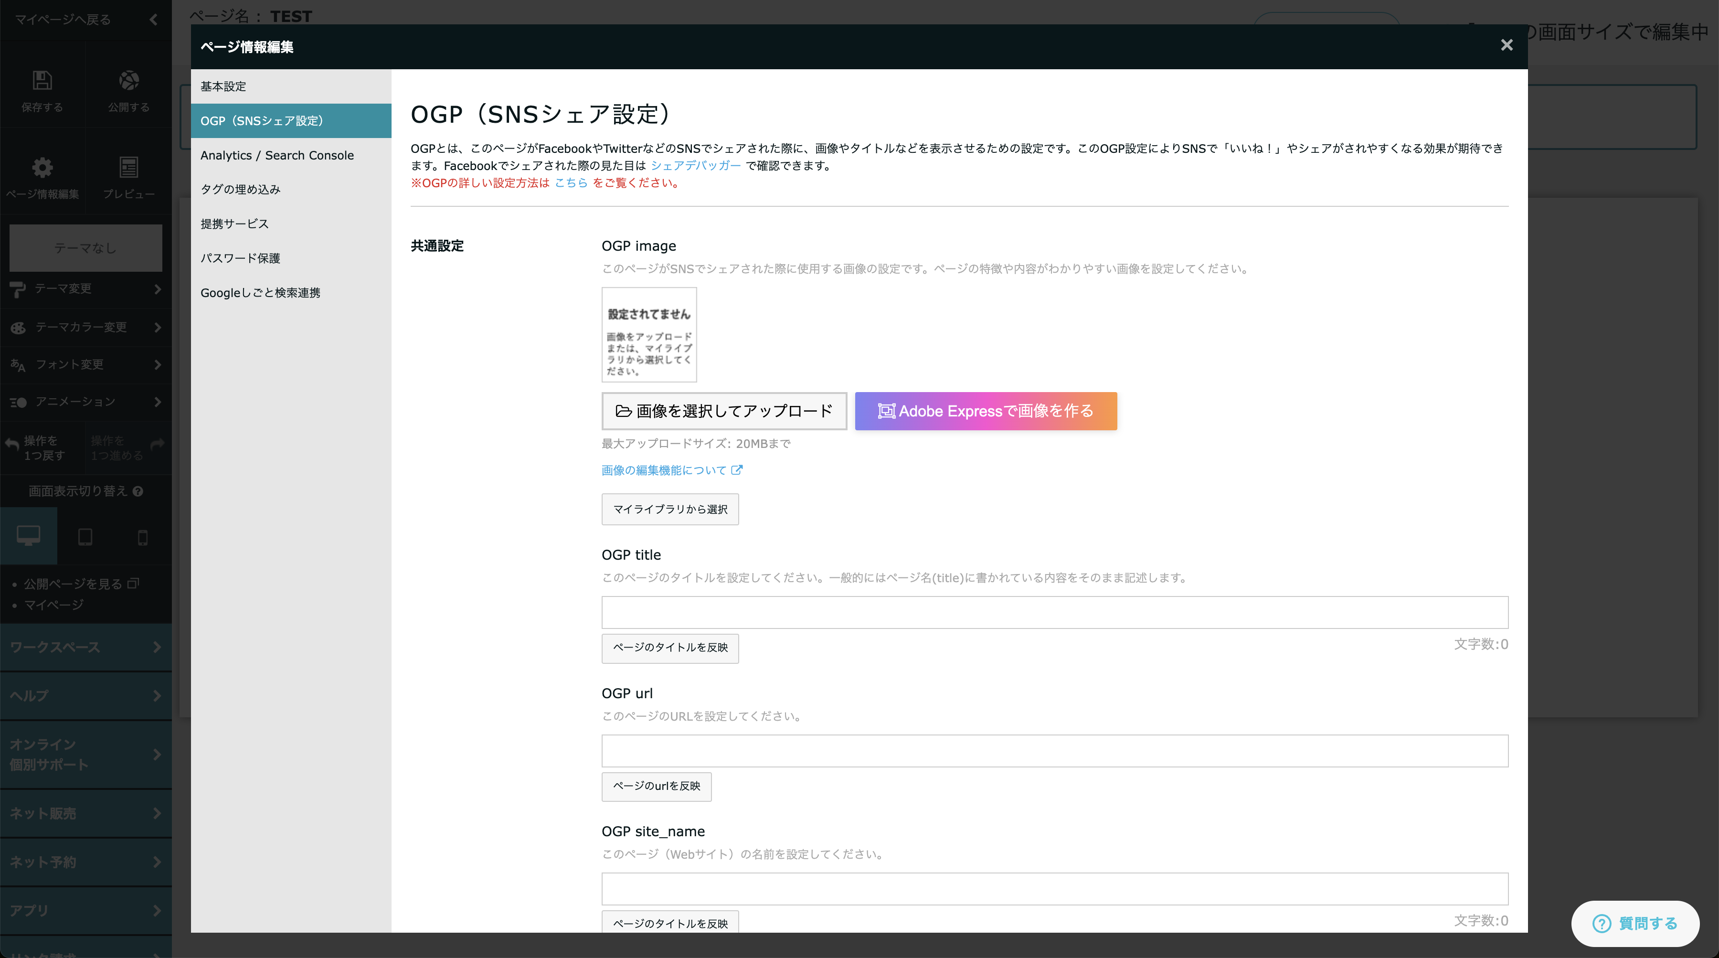Focus the OGP site_name input field
Screen dimensions: 1719x958
click(1054, 889)
